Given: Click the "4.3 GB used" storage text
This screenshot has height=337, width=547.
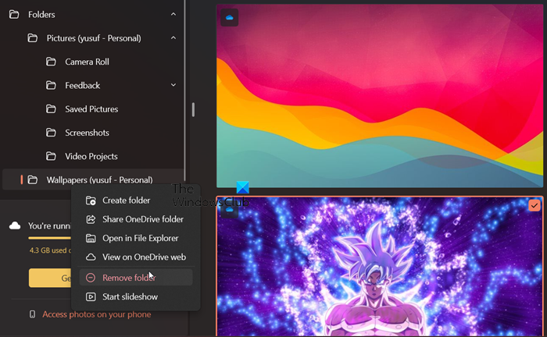Looking at the screenshot, I should (50, 250).
